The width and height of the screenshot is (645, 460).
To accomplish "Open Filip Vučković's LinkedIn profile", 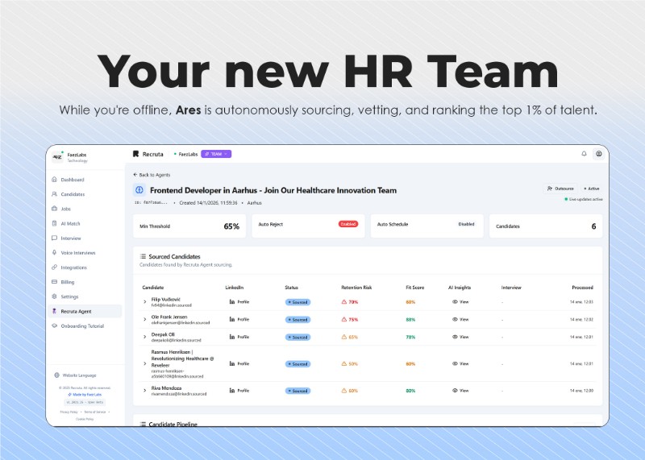I will 239,302.
